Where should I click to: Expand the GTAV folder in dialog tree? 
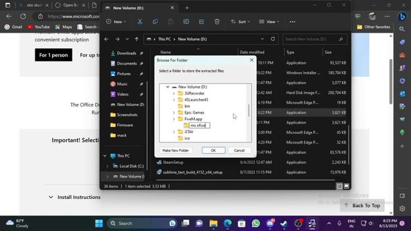(174, 132)
